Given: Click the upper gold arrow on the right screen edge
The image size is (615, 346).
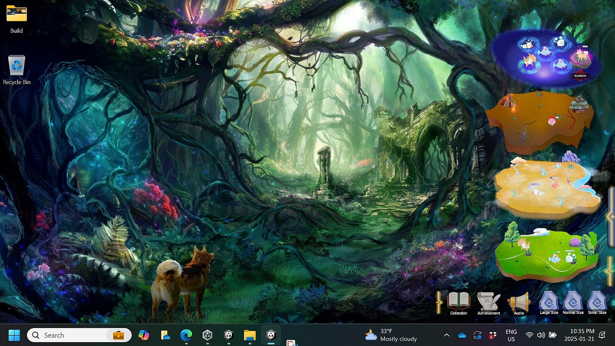Looking at the screenshot, I should (x=610, y=217).
